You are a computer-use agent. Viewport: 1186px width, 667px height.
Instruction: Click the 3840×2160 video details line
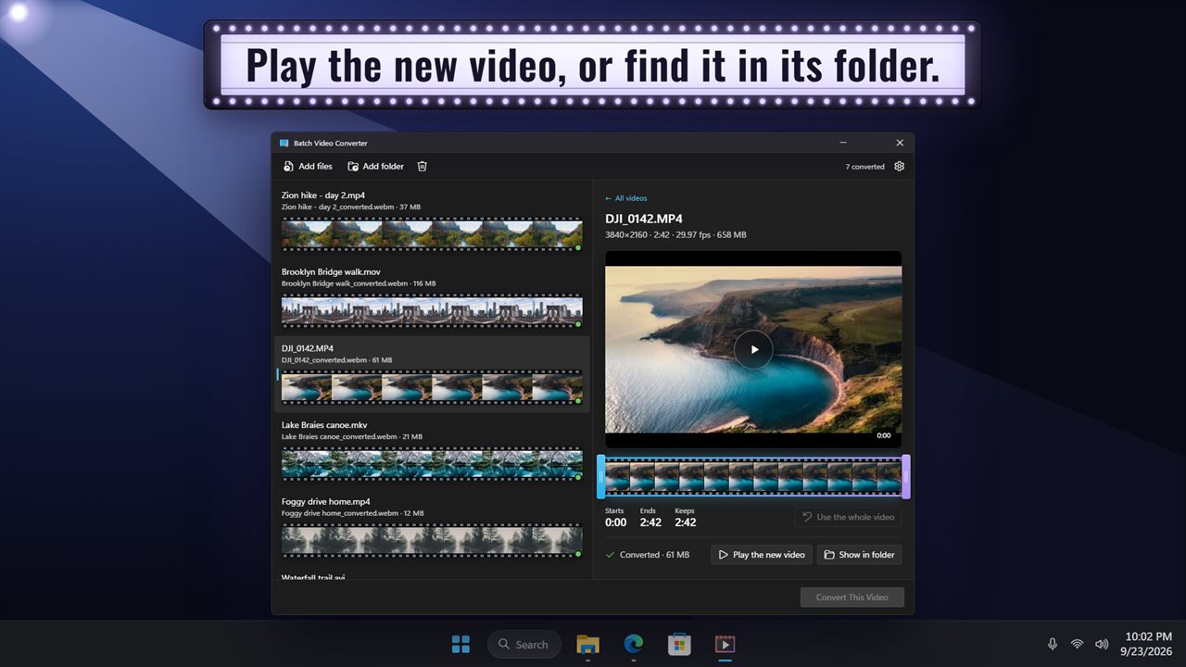[x=675, y=235]
